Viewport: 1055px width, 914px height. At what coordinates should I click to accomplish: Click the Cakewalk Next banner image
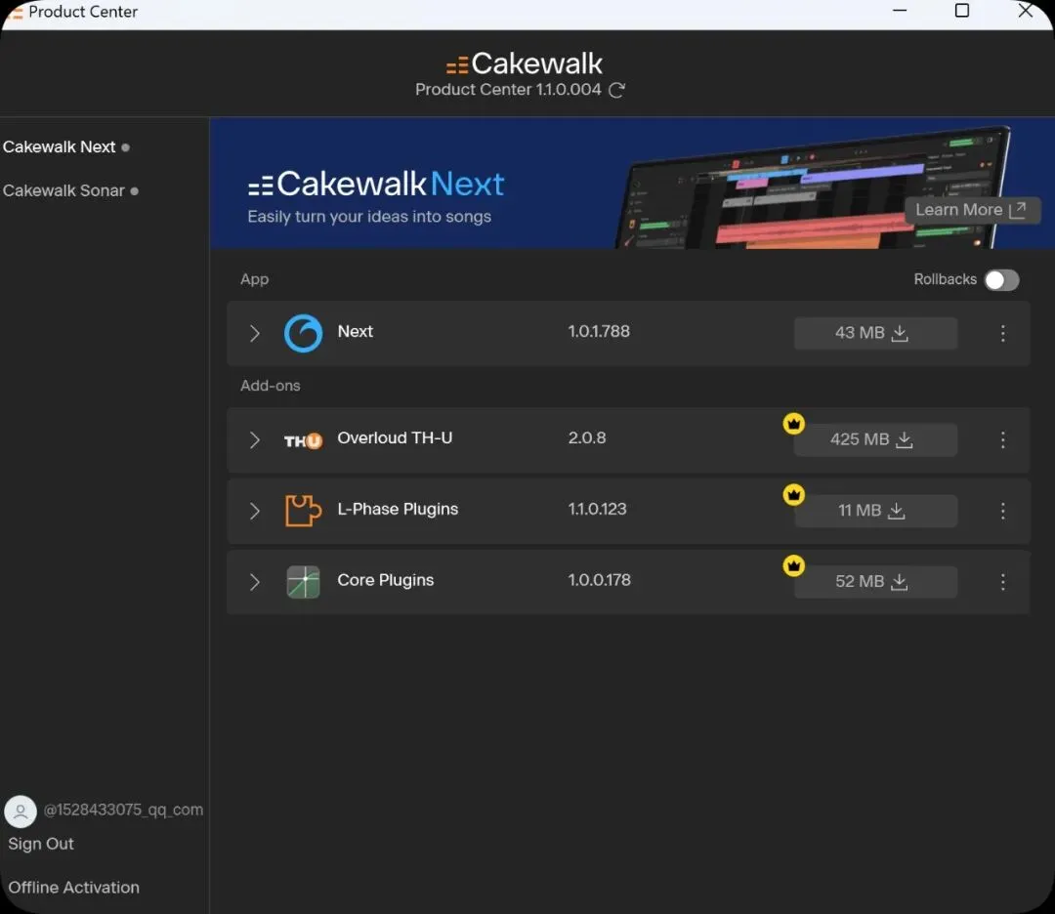[x=632, y=184]
